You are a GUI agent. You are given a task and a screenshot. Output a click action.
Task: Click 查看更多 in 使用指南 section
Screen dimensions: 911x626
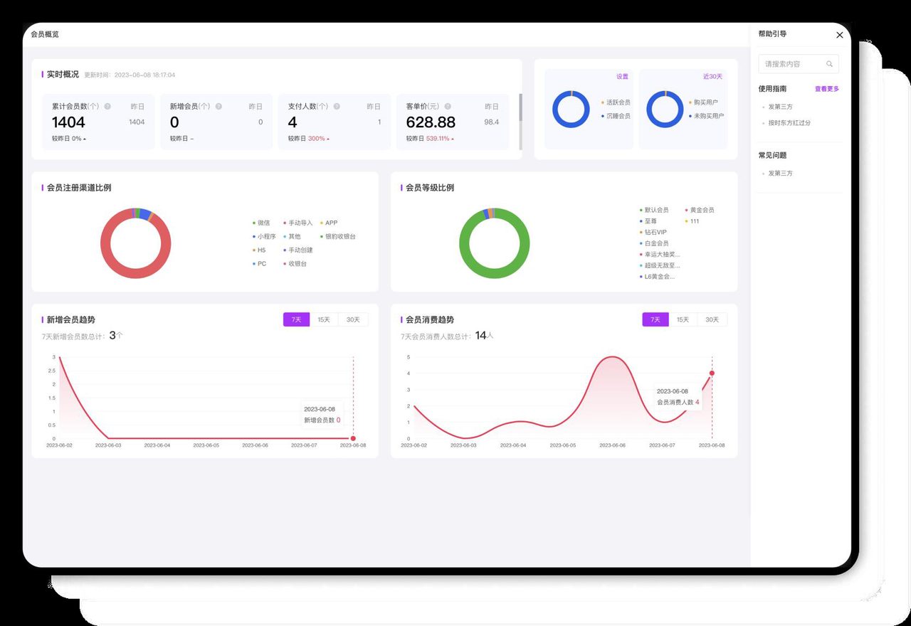click(x=827, y=89)
